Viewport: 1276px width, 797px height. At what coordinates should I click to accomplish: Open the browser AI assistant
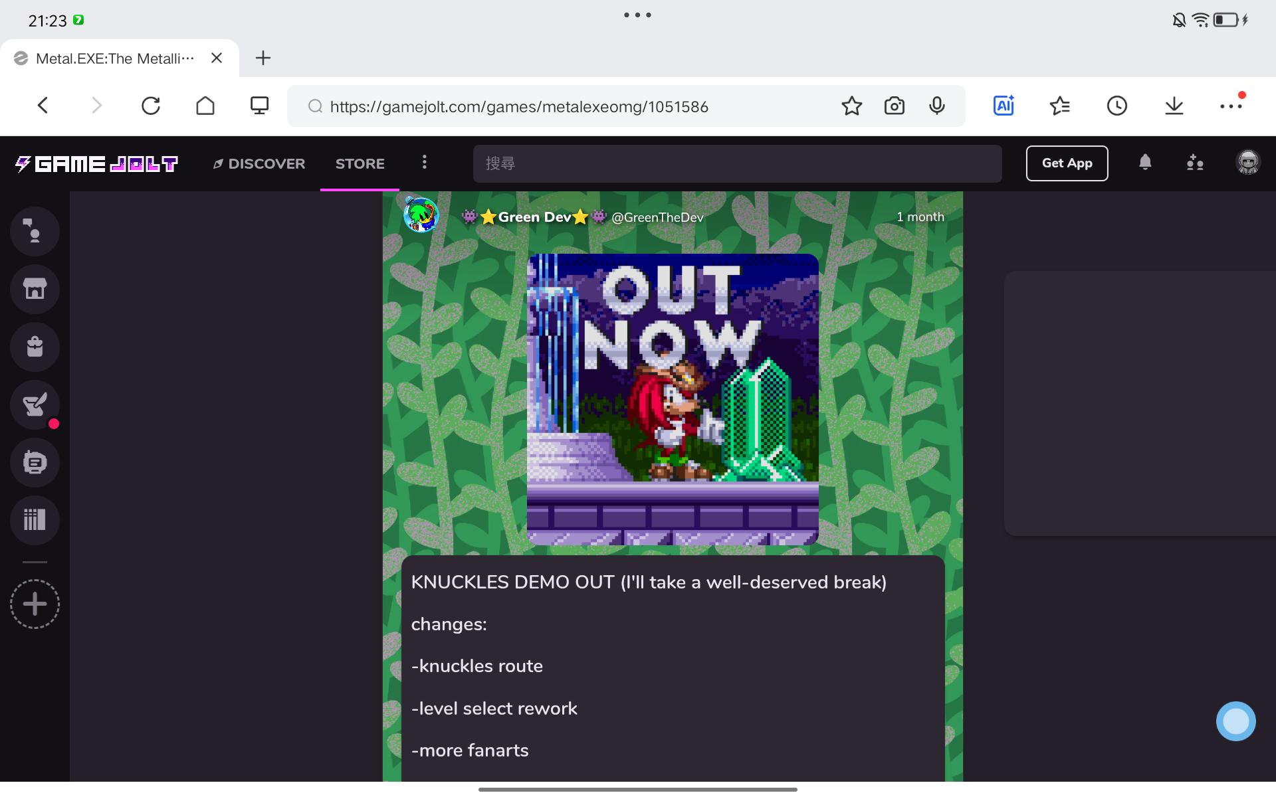[1004, 106]
